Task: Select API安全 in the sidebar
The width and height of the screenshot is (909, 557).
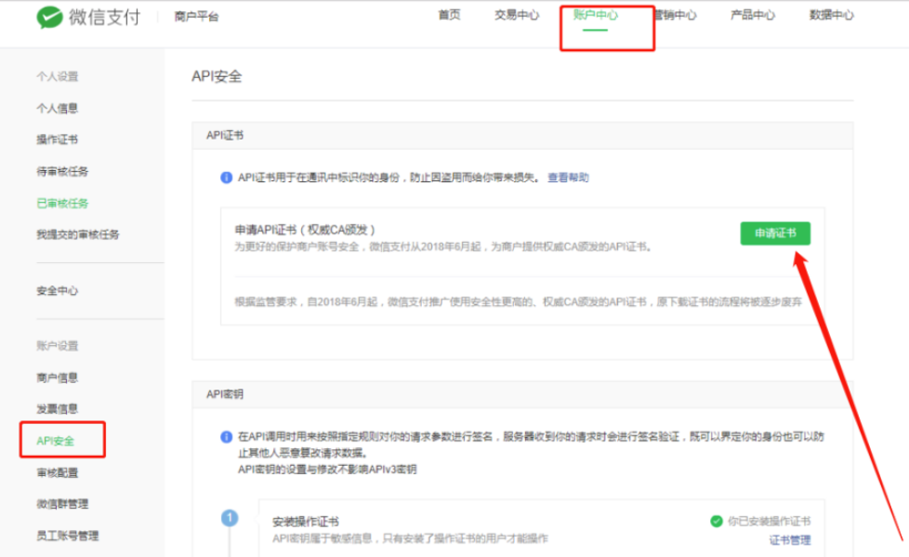Action: coord(55,441)
